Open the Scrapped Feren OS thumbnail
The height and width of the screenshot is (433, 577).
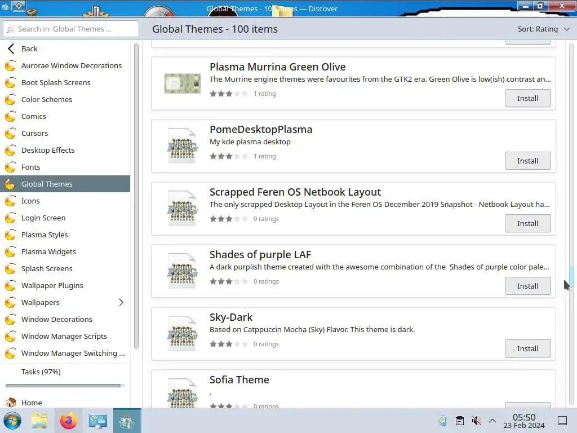[183, 209]
